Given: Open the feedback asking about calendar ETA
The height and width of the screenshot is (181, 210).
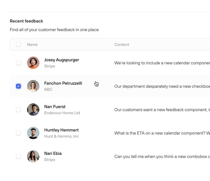Looking at the screenshot, I should (162, 133).
